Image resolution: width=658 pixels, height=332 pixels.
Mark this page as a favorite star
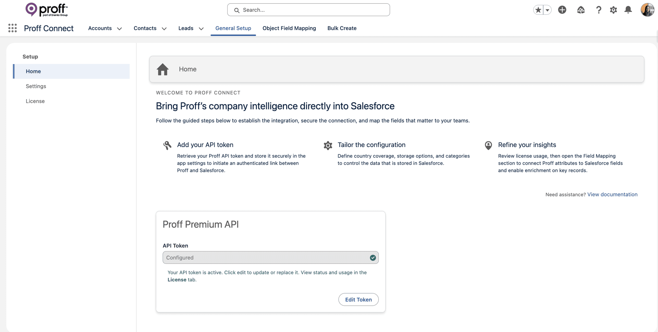[538, 10]
